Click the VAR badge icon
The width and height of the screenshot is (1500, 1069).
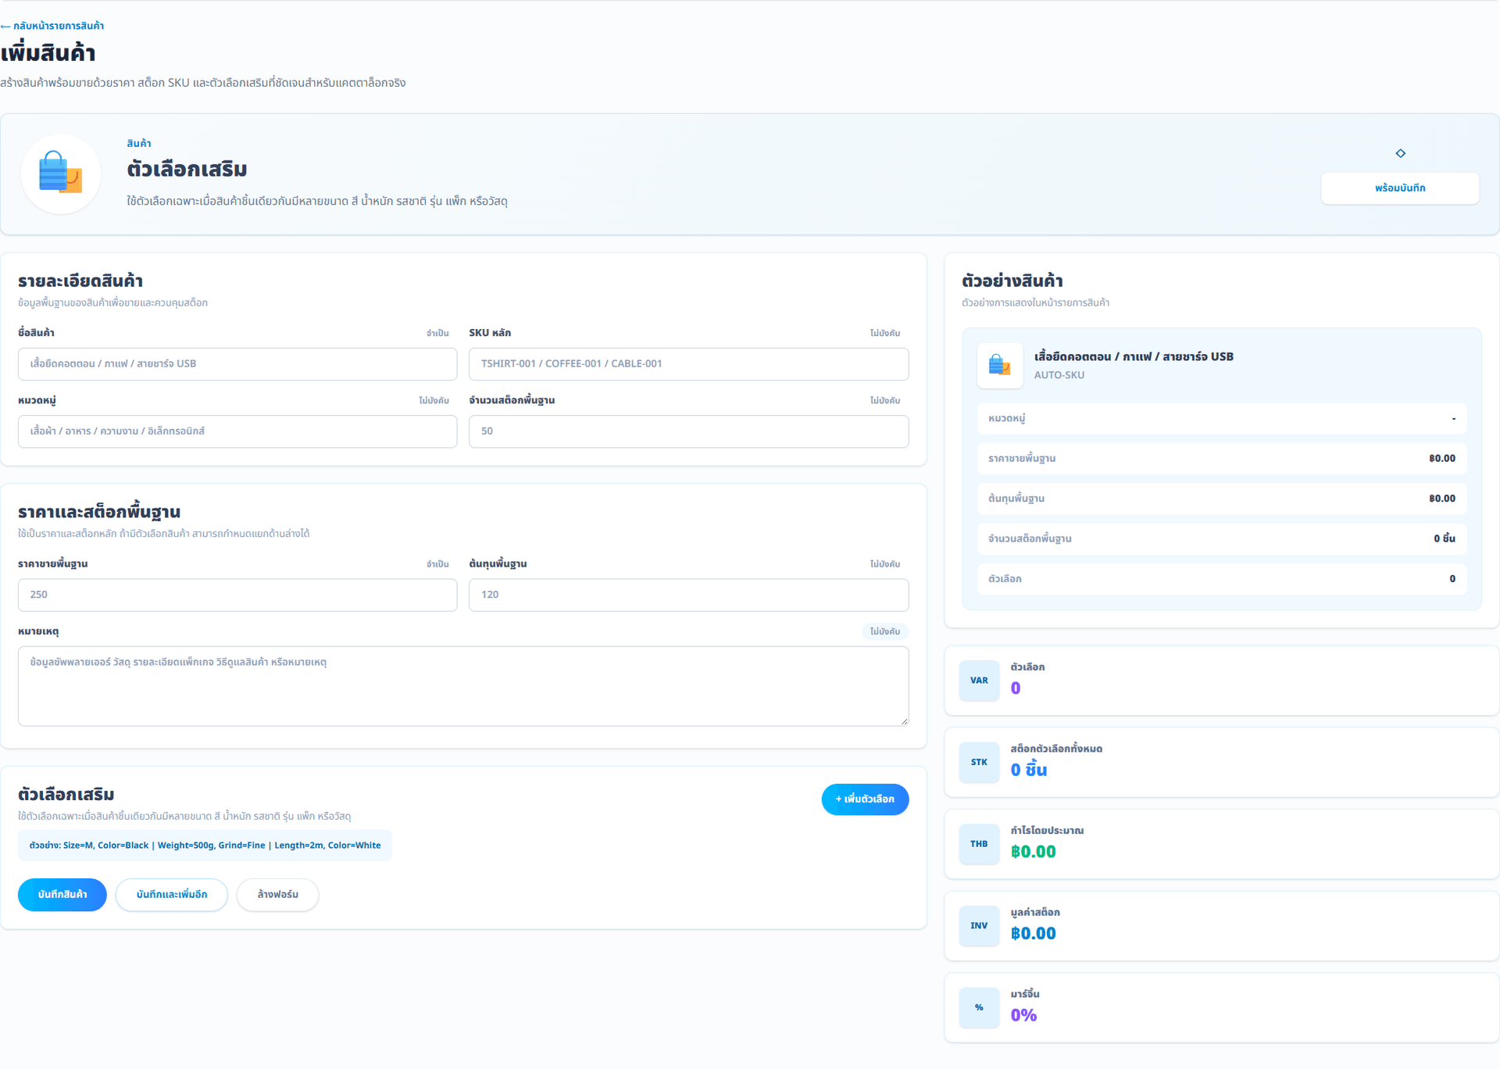[x=979, y=681]
